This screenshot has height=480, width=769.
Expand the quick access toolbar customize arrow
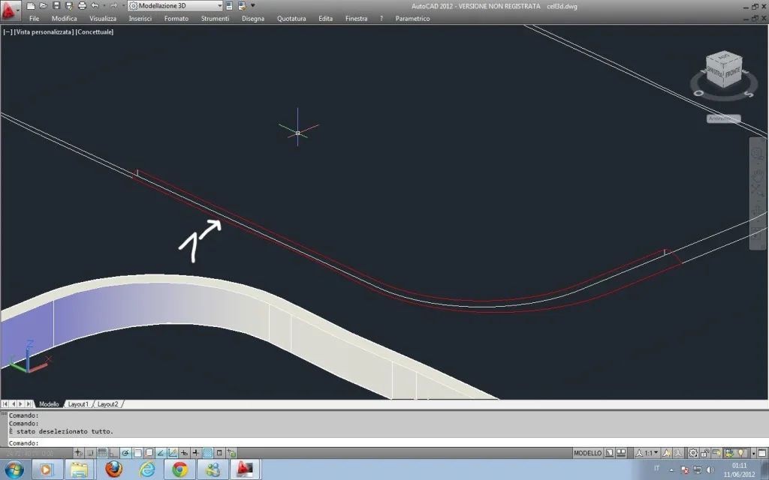[x=252, y=6]
